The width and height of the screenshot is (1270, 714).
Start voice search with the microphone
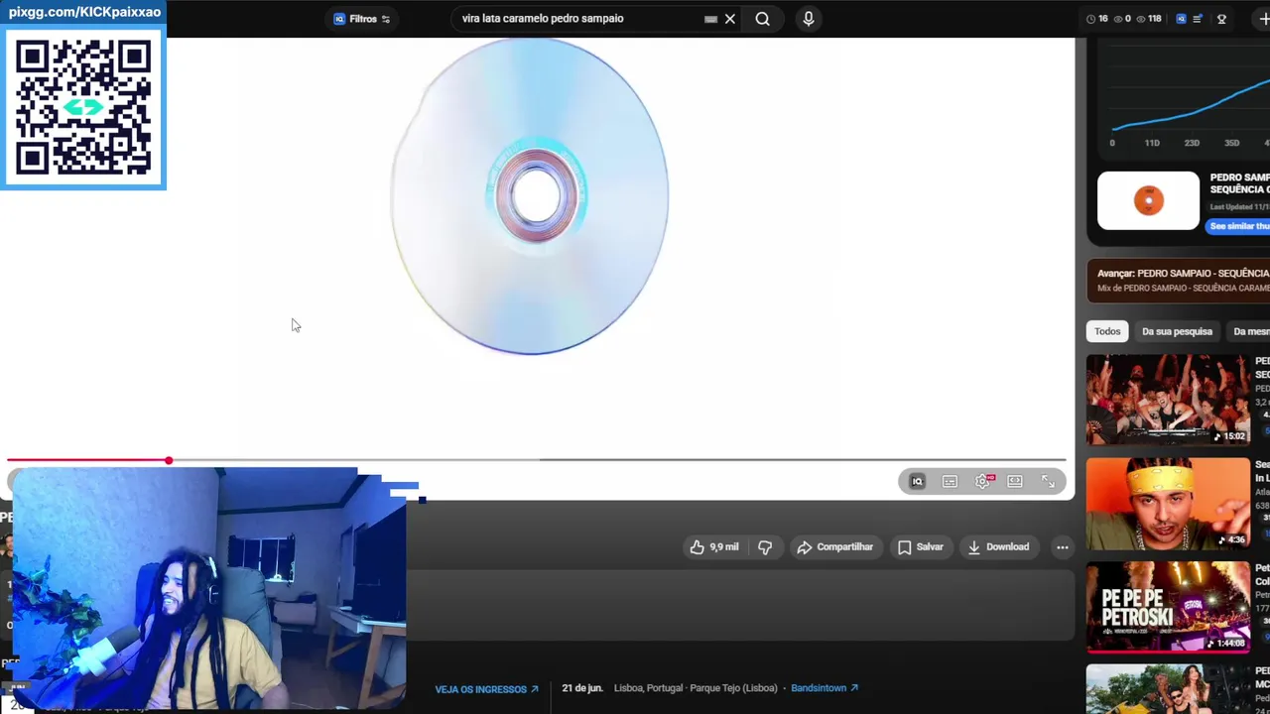tap(809, 19)
